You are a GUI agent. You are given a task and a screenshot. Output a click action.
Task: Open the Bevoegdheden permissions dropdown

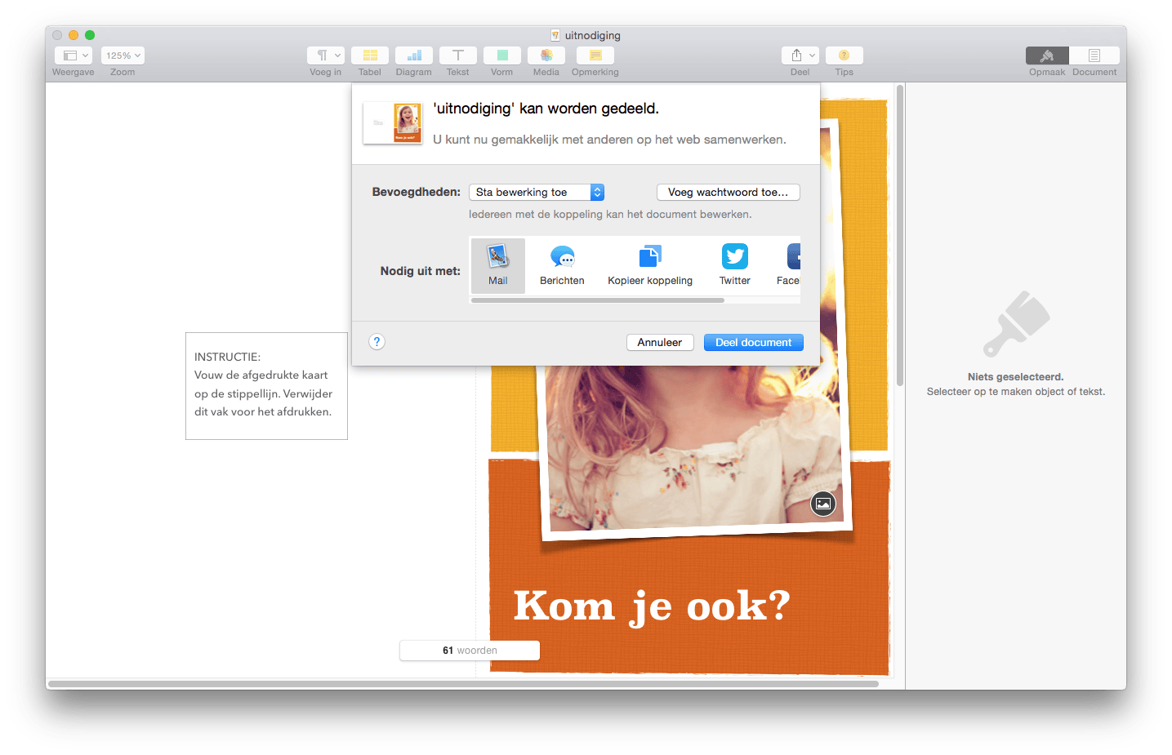point(536,192)
